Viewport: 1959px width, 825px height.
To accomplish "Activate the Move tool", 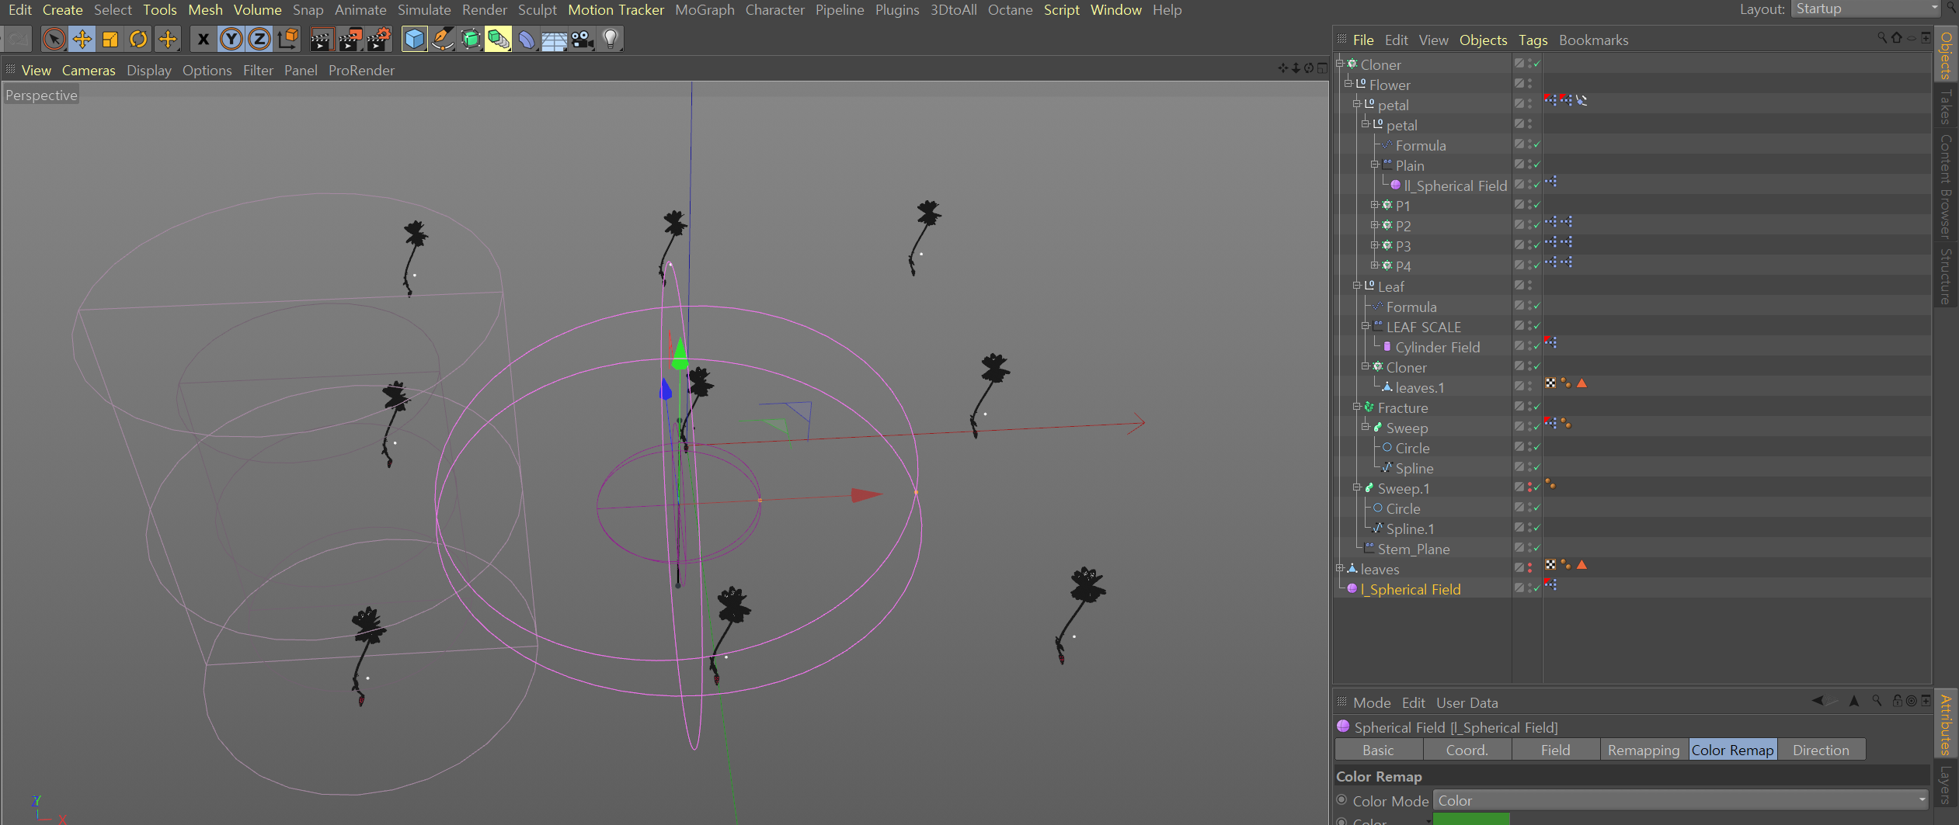I will pyautogui.click(x=82, y=39).
